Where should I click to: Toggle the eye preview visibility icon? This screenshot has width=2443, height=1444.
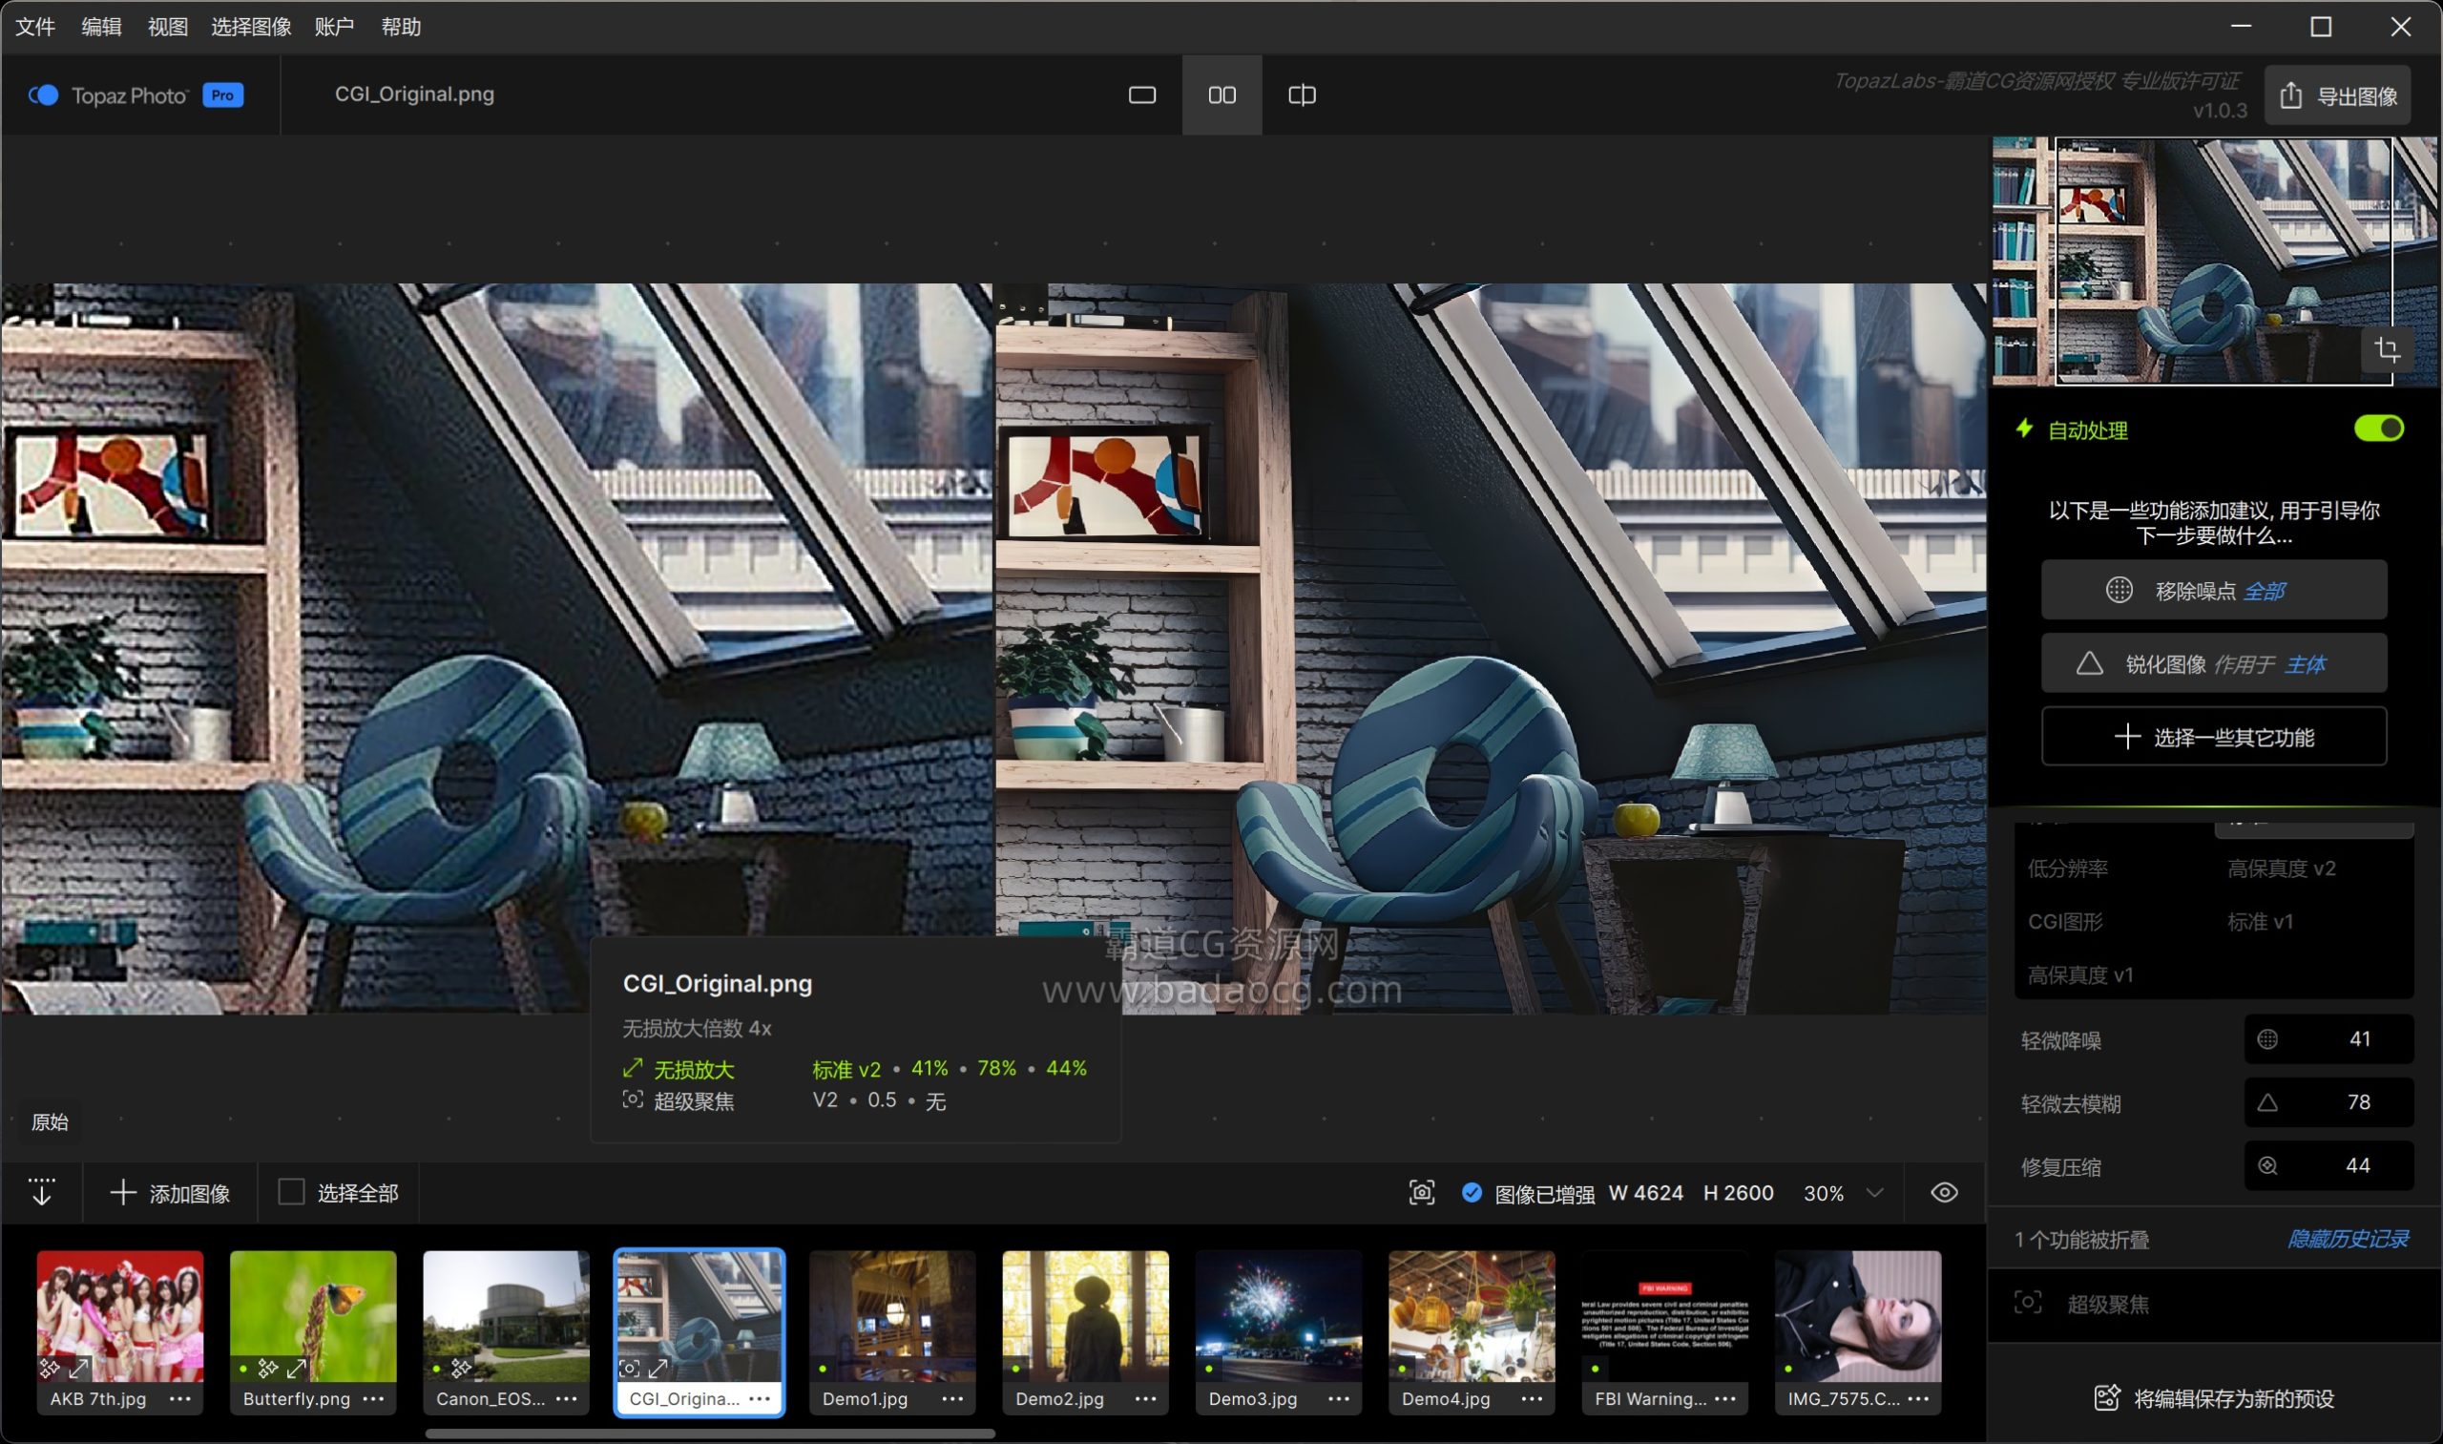[1944, 1193]
